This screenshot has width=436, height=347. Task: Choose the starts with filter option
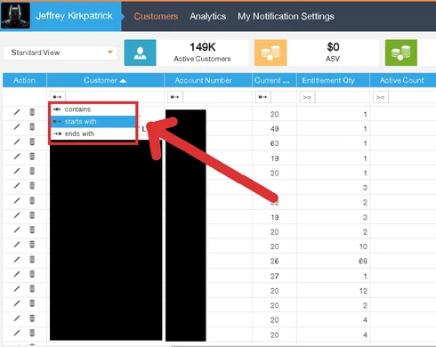tap(93, 122)
